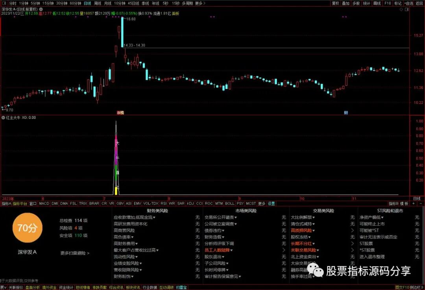Expand 长期不分红 item
This screenshot has height=290, width=425.
pyautogui.click(x=303, y=244)
